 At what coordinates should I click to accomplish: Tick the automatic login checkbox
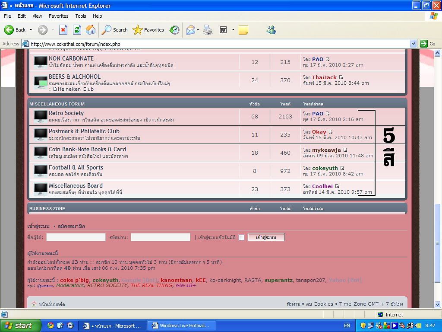click(x=242, y=237)
